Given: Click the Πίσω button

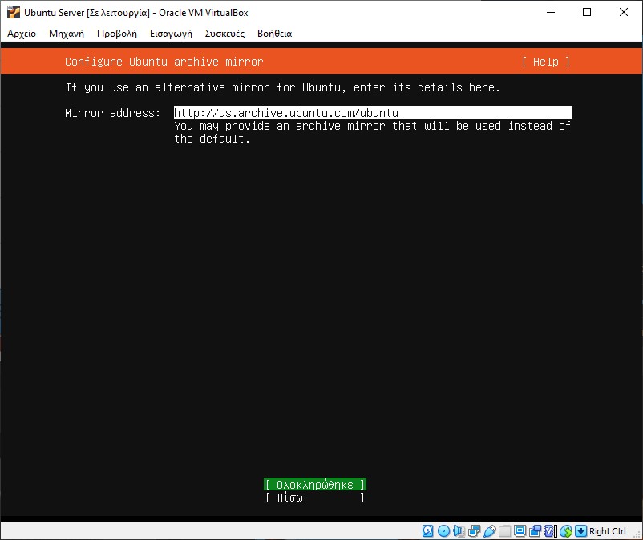Looking at the screenshot, I should point(315,498).
